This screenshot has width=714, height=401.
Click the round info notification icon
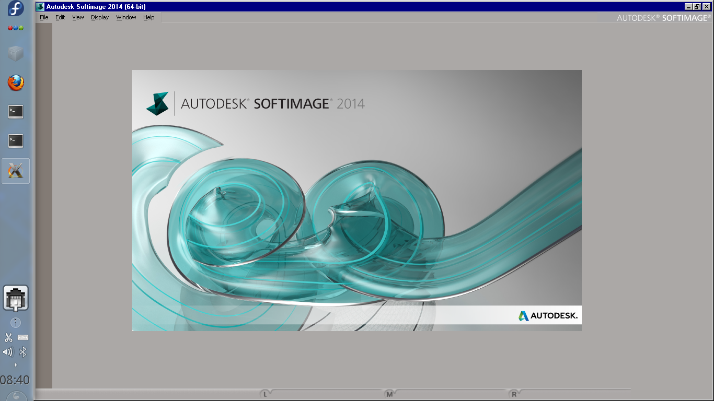(16, 323)
